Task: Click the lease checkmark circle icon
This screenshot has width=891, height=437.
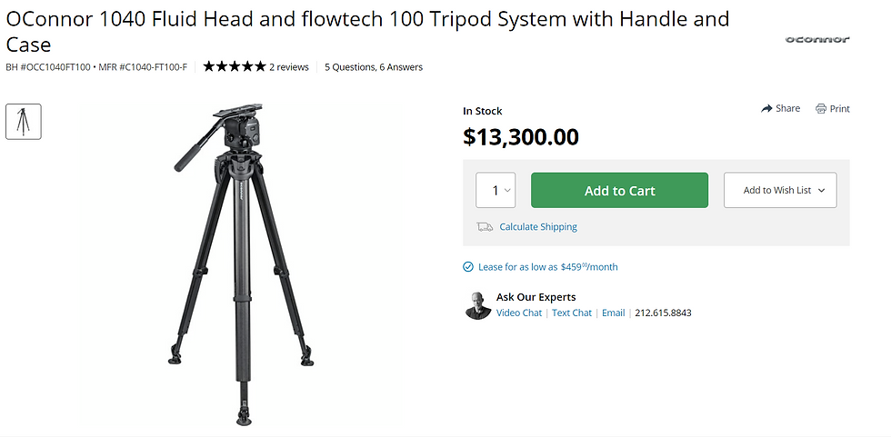Action: point(468,267)
